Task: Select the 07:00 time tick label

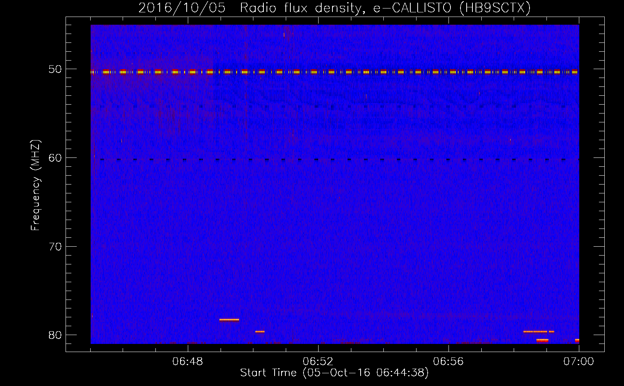Action: 579,362
